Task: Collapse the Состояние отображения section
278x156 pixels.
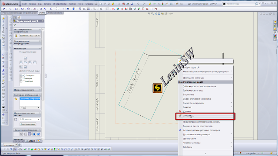Action: tap(40, 95)
